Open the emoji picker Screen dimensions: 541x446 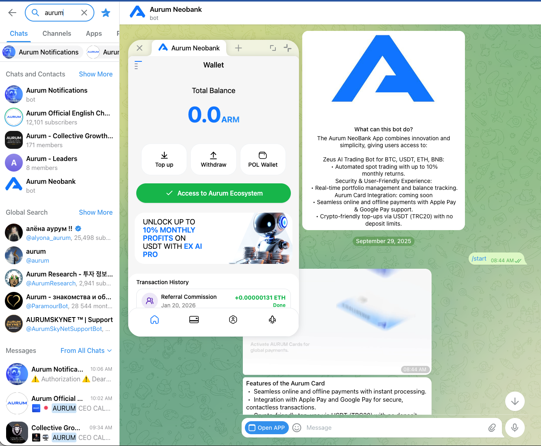click(297, 428)
